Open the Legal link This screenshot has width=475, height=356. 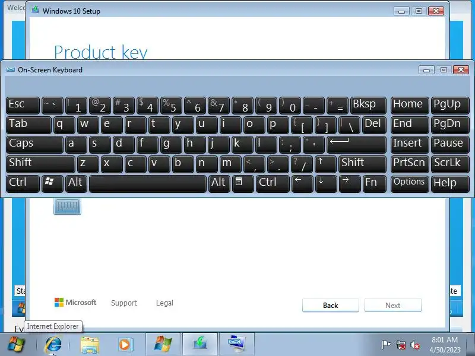[164, 303]
